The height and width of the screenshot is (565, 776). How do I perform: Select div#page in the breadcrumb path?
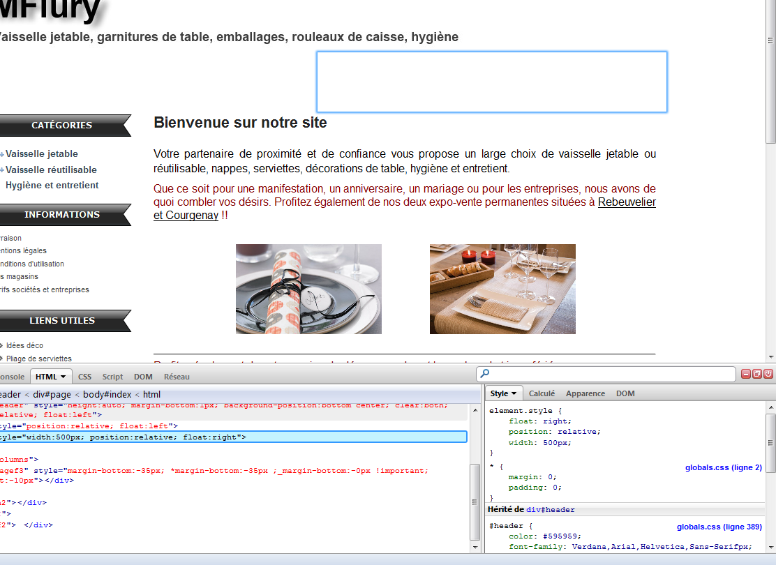[x=52, y=394]
